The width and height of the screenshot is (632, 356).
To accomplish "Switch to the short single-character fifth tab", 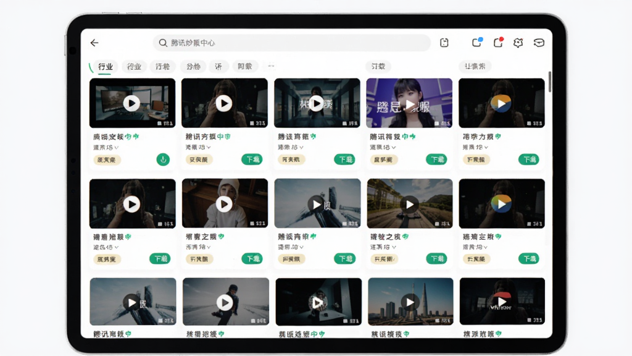I will (218, 67).
